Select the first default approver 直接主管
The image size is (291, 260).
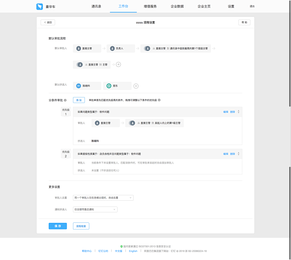click(x=87, y=49)
